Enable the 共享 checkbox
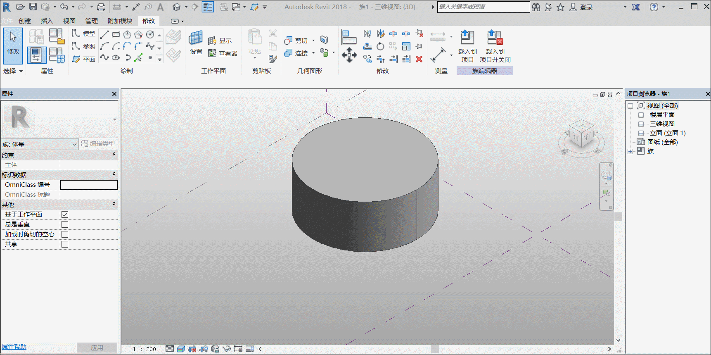The width and height of the screenshot is (711, 355). point(65,244)
